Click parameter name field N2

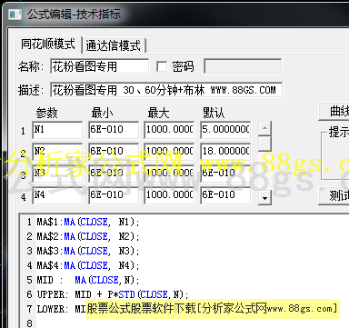pyautogui.click(x=57, y=151)
